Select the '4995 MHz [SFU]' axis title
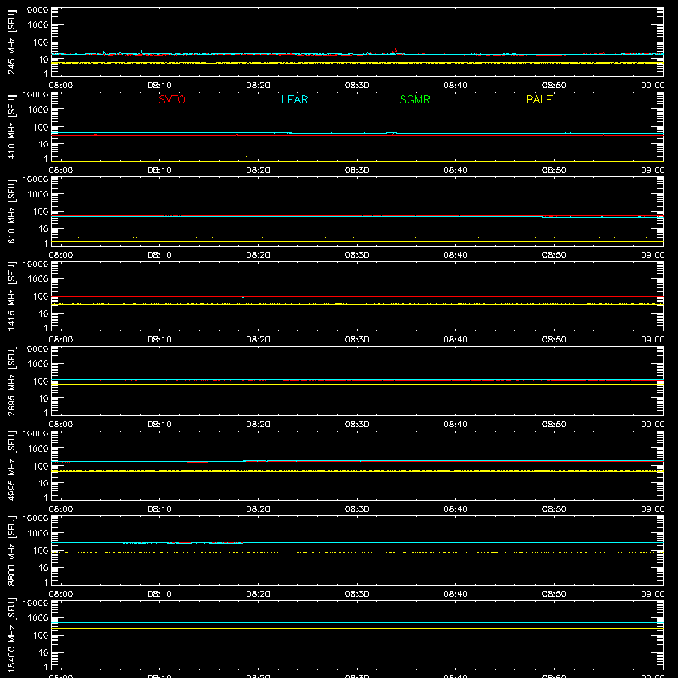This screenshot has height=678, width=678. point(12,465)
